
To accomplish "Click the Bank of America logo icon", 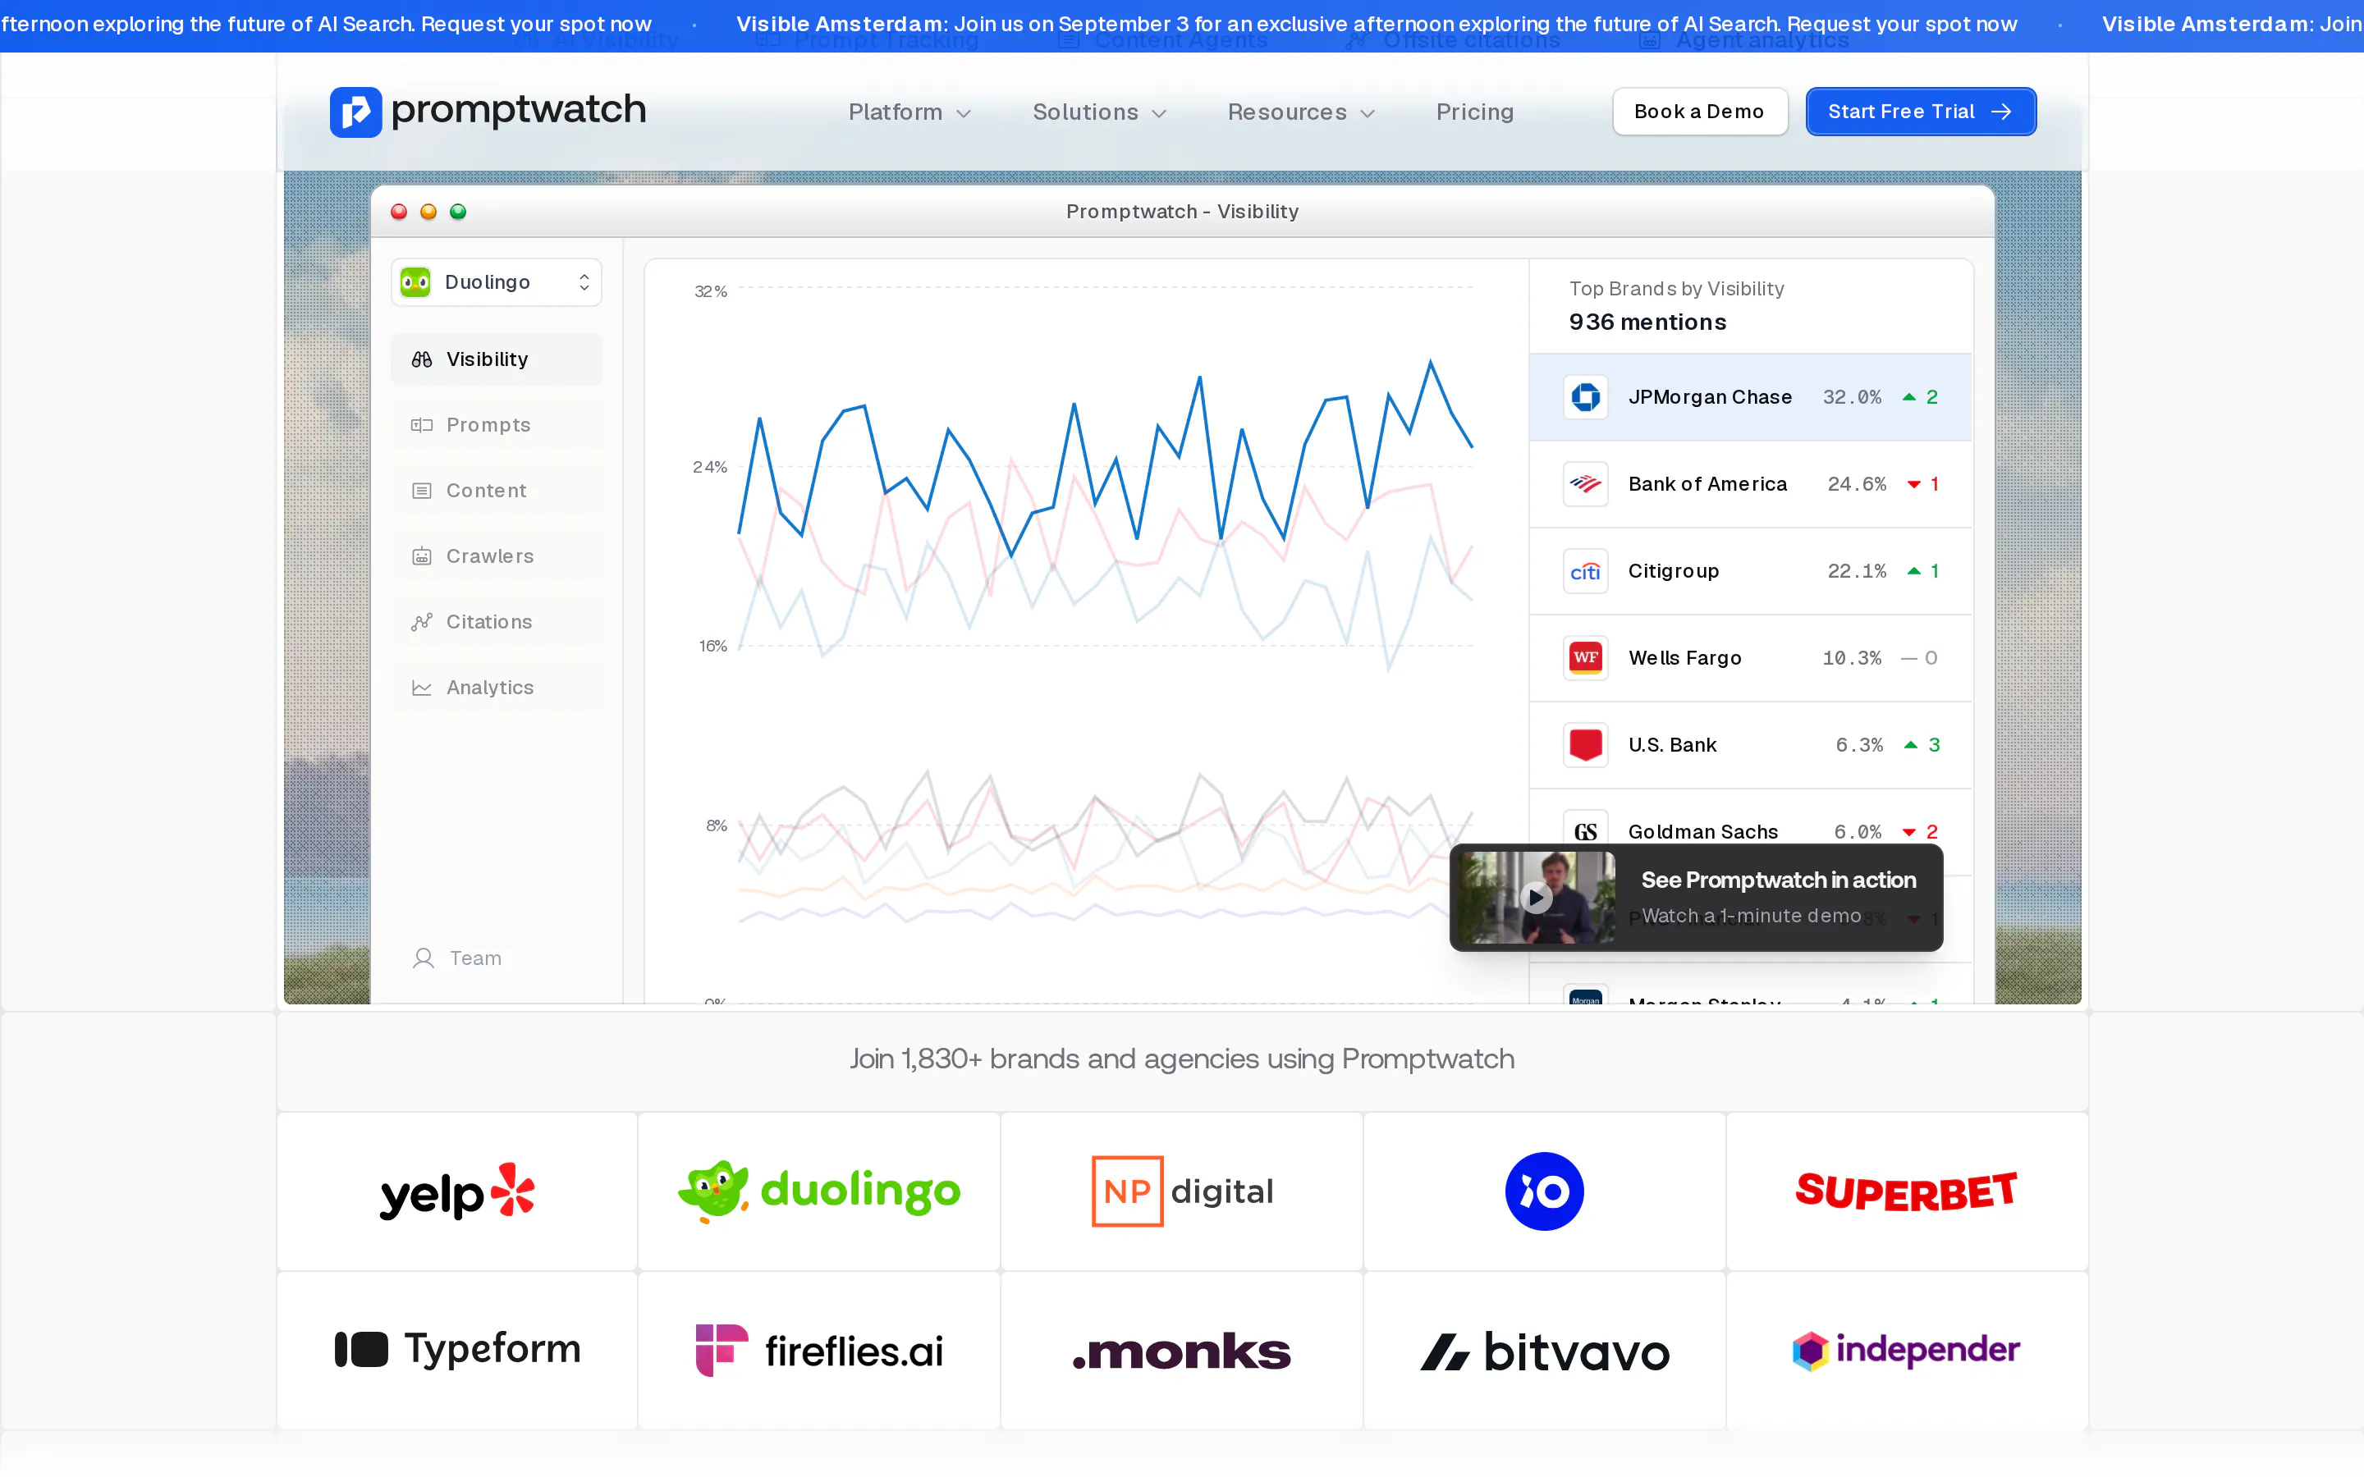I will pyautogui.click(x=1586, y=484).
